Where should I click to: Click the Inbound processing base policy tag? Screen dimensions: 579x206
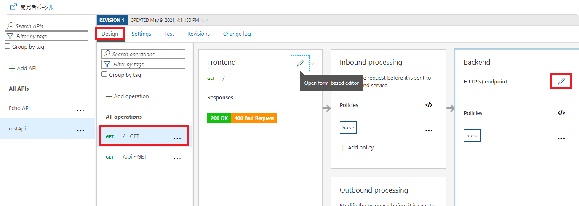point(348,128)
